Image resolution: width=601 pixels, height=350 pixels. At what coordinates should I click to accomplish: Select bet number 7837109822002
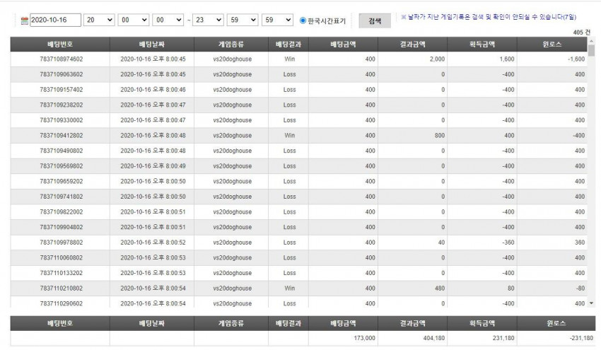62,212
